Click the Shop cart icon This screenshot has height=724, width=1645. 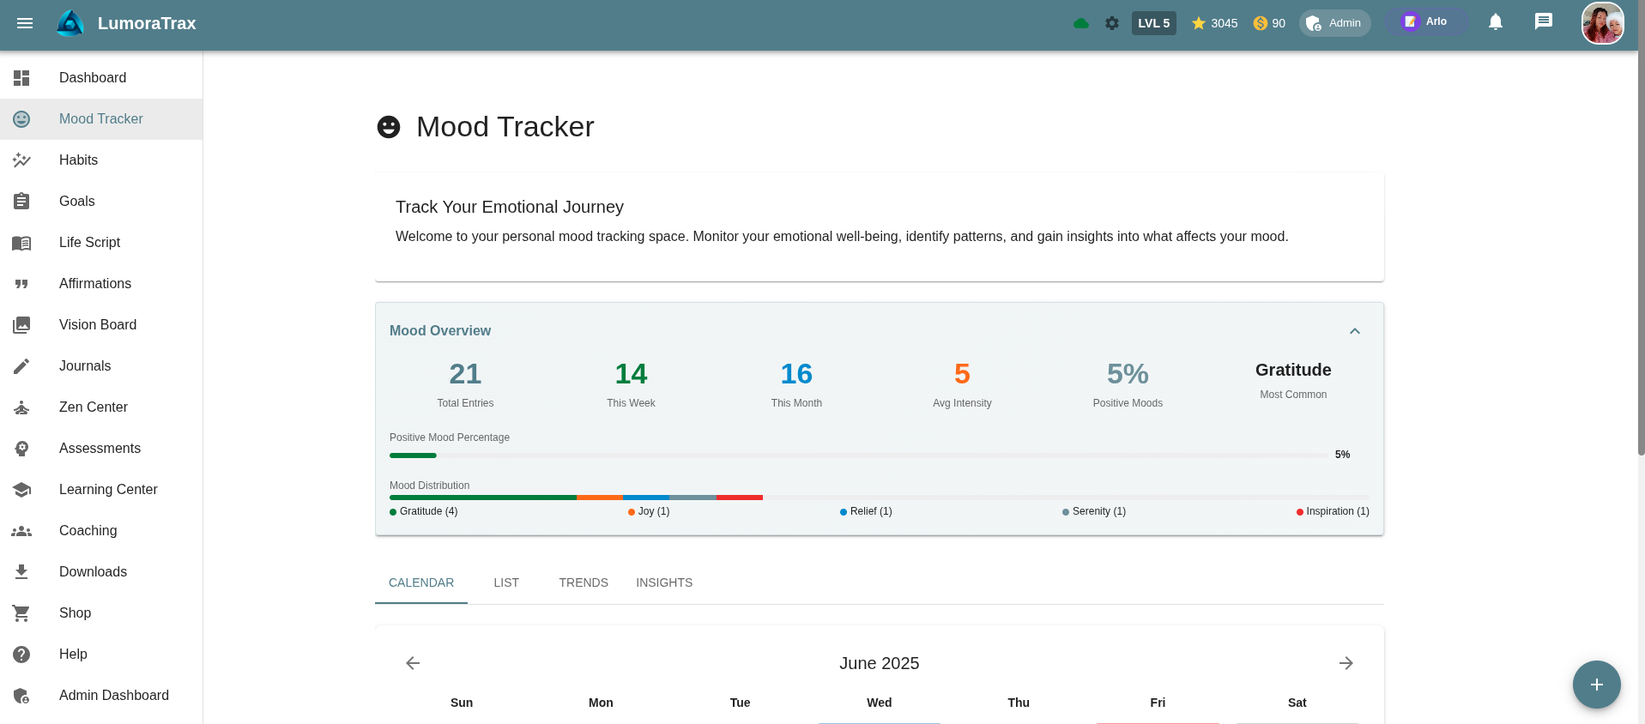21,613
